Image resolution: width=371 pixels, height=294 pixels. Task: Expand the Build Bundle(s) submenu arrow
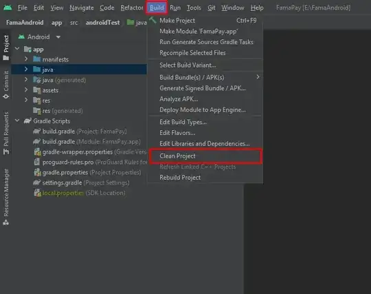258,77
